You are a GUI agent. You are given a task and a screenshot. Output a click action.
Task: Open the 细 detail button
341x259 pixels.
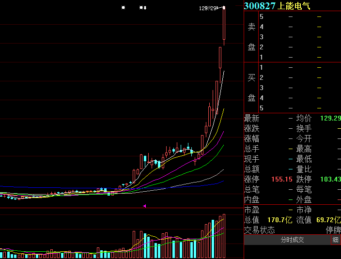coord(336,240)
